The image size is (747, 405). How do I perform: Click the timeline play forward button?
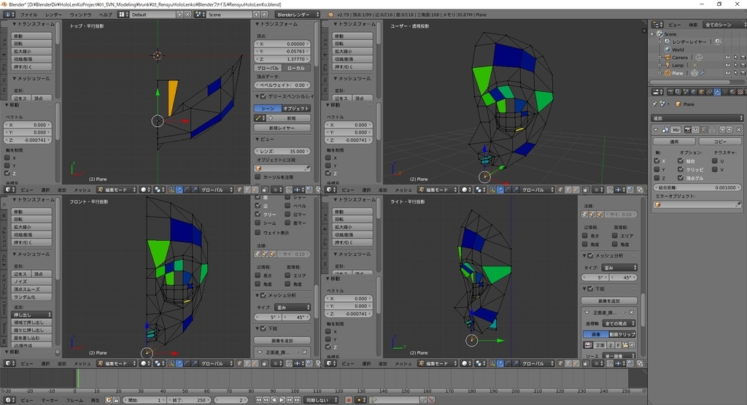tap(282, 400)
